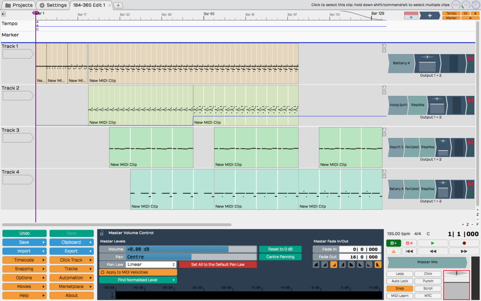
Task: Enable the Loop toggle
Action: click(400, 274)
